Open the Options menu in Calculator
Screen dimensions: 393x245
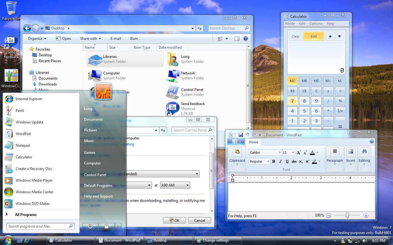[316, 23]
